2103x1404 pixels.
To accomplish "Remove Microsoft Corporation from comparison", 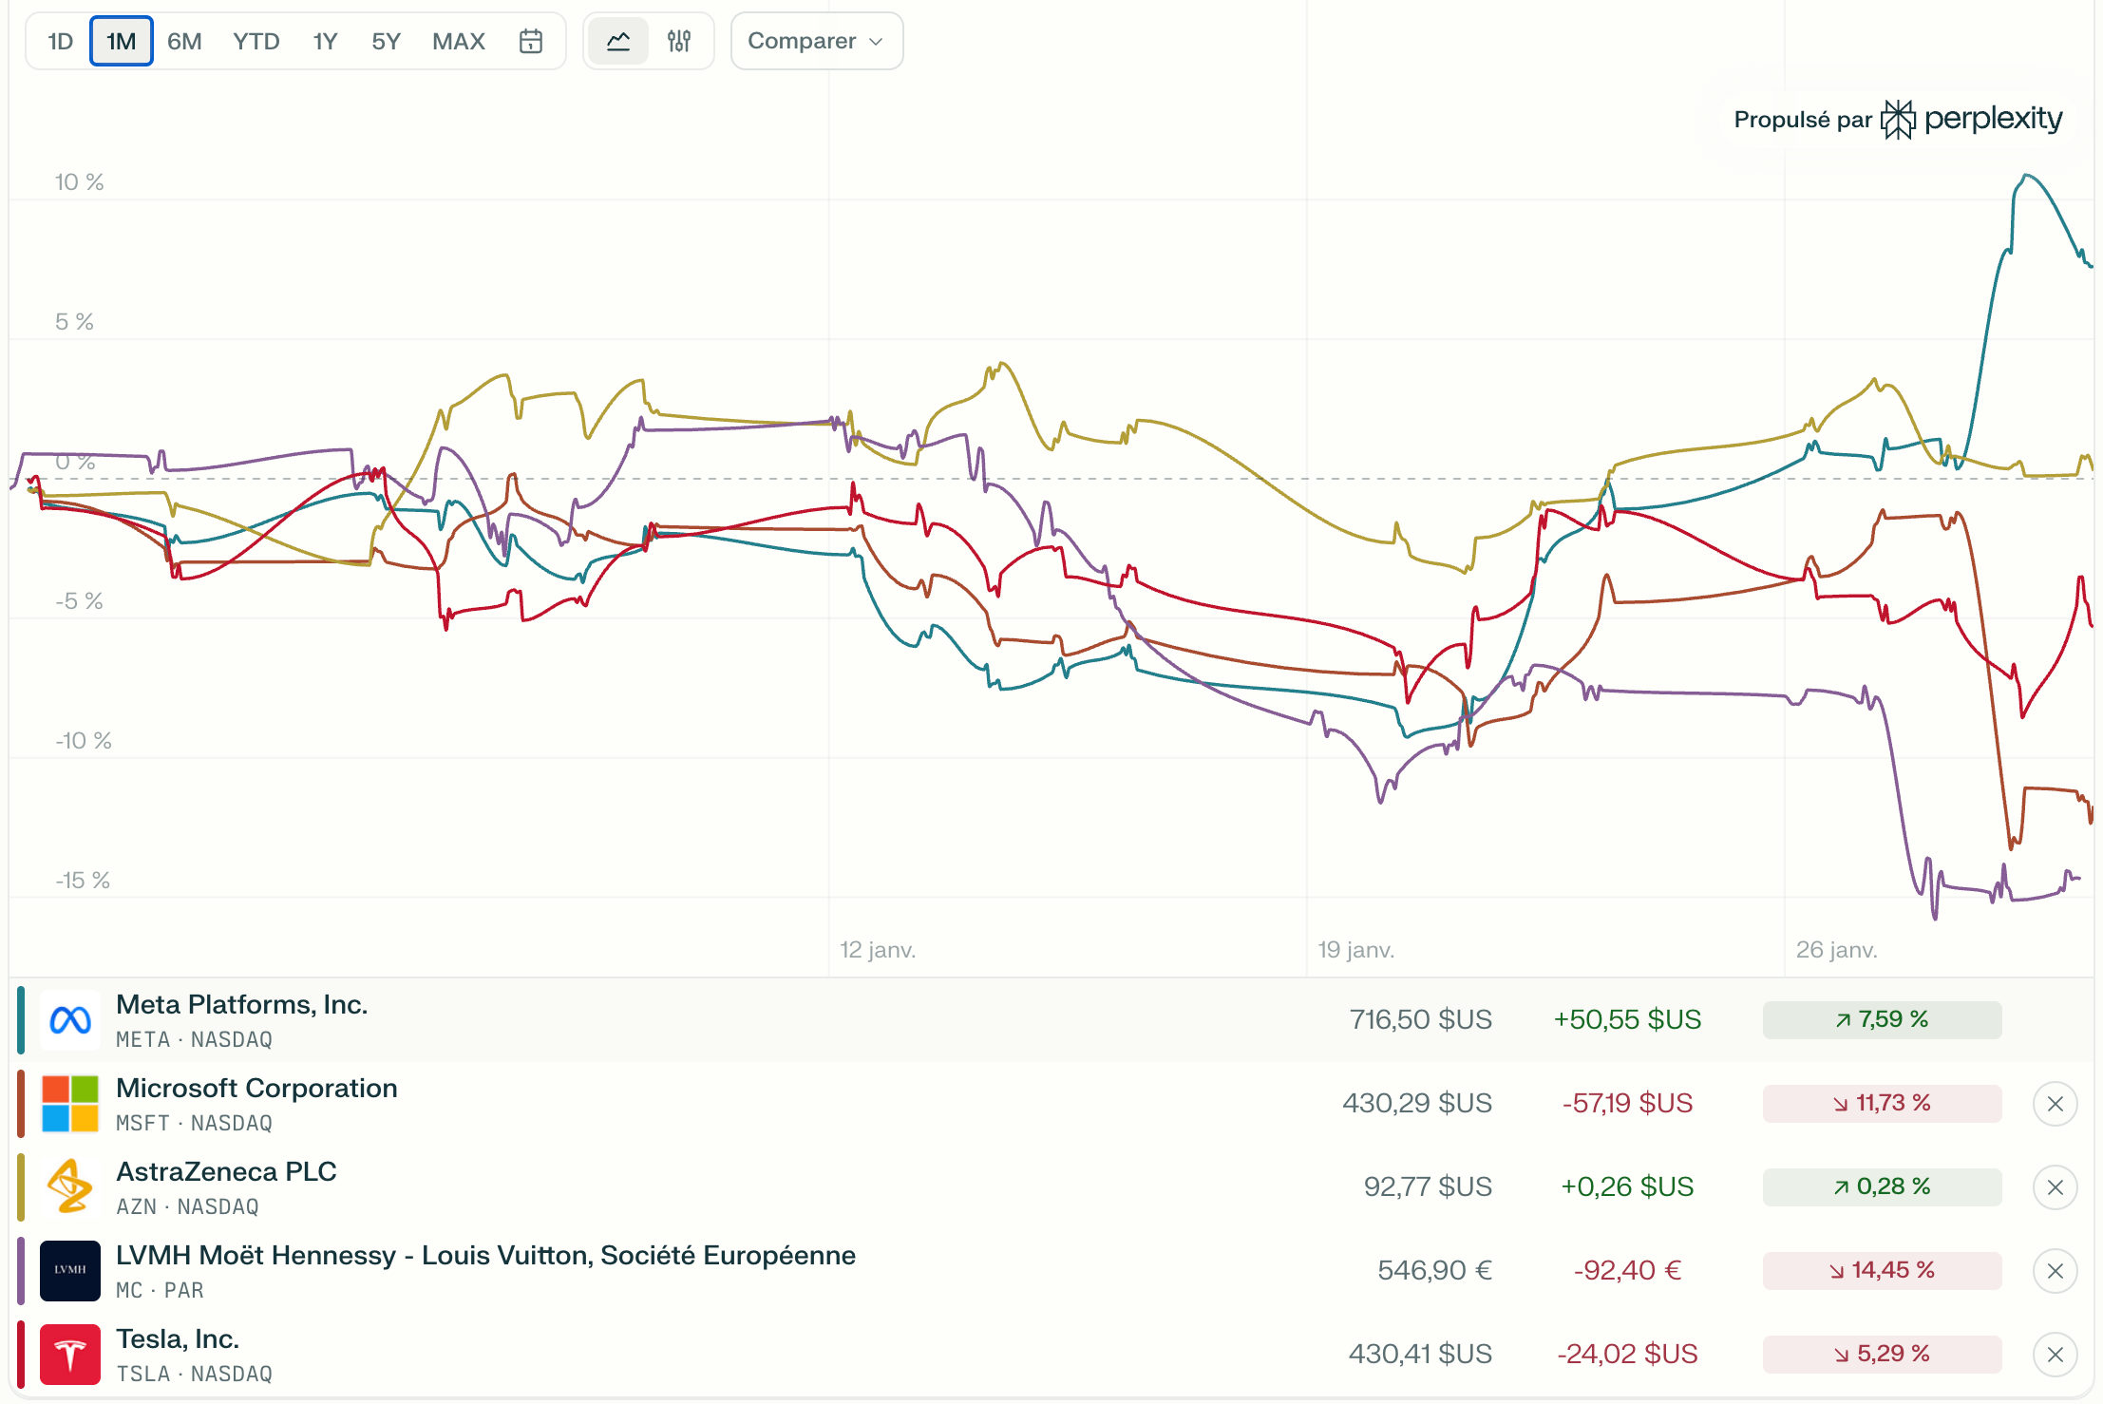I will 2055,1104.
